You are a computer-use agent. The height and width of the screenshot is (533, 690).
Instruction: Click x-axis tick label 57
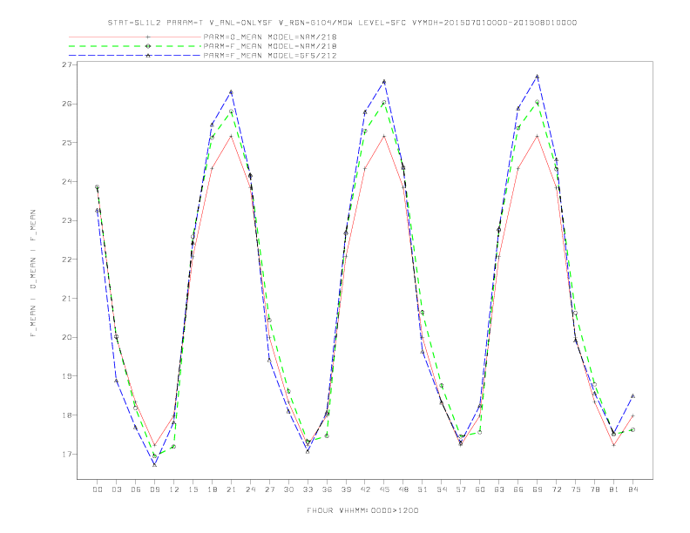[461, 489]
